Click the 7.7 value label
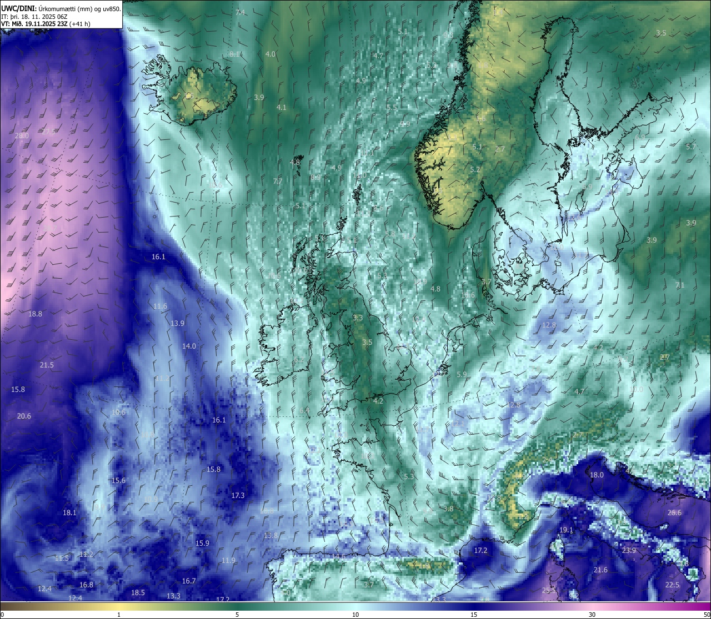Image resolution: width=711 pixels, height=619 pixels. tap(278, 181)
